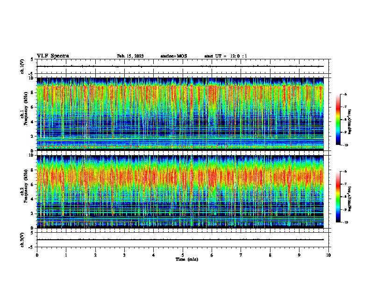The height and width of the screenshot is (286, 370).
Task: Click inside the ch.1 spectrogram panel
Action: coord(180,114)
